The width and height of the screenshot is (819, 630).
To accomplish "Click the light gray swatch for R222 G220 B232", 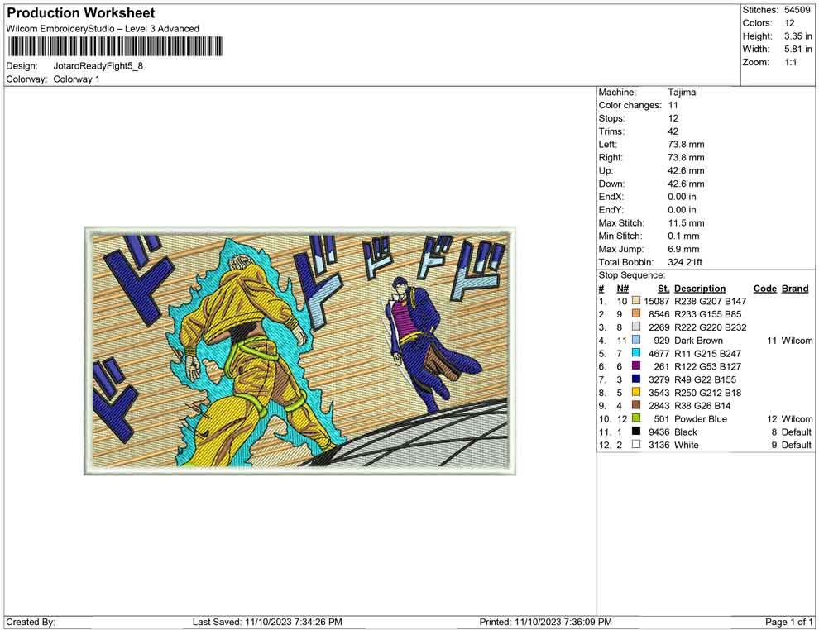I will tap(636, 327).
